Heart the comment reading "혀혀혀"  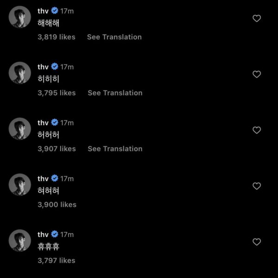click(257, 186)
